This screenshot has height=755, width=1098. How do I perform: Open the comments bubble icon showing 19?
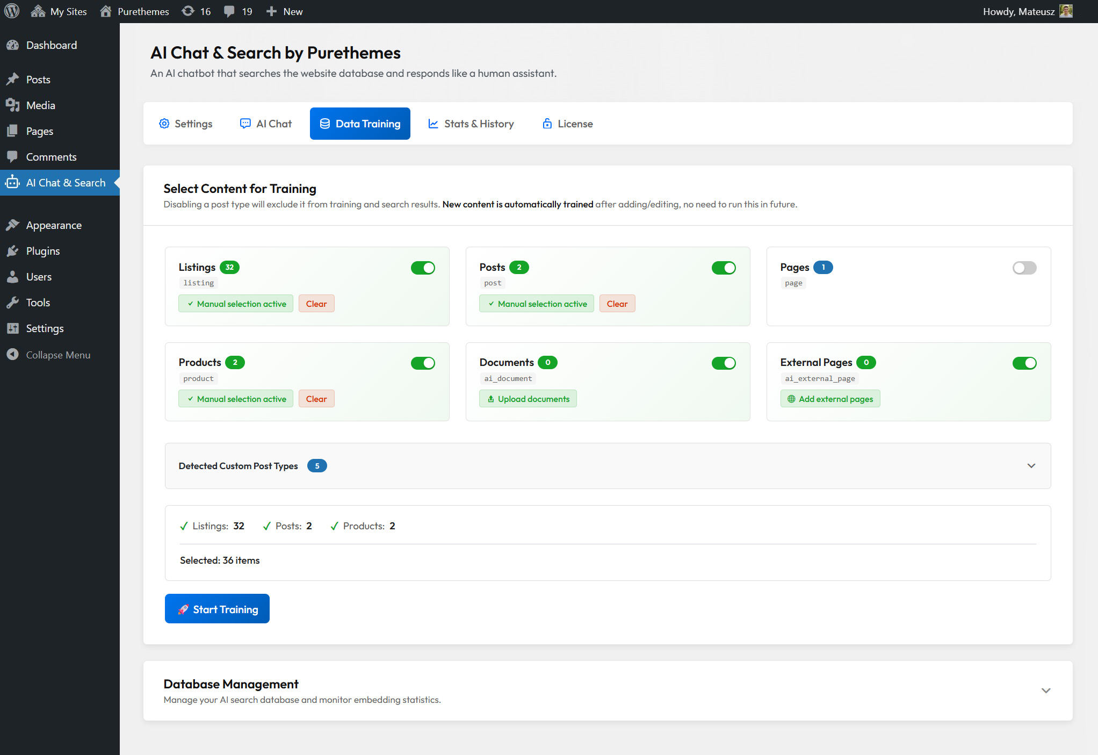229,11
